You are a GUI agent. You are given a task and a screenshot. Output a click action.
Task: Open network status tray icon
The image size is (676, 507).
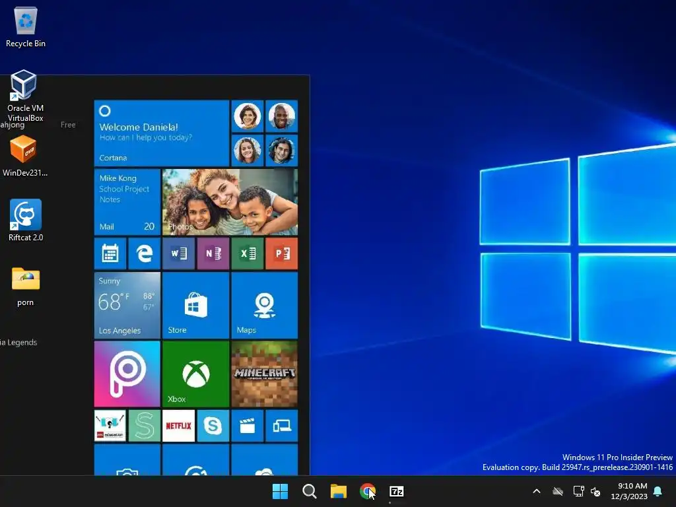click(x=578, y=491)
